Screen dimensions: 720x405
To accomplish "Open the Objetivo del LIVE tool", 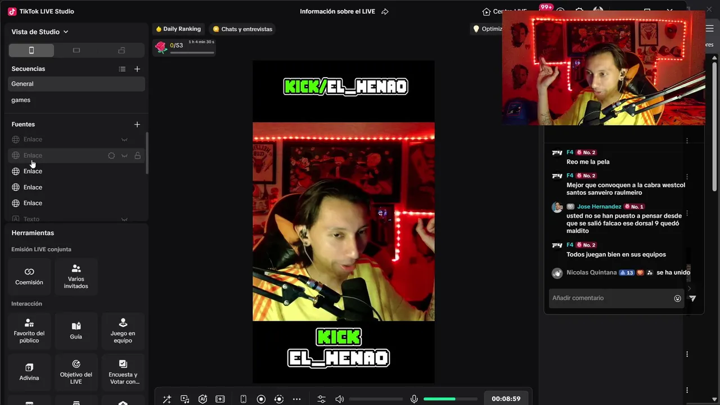I will [x=76, y=372].
